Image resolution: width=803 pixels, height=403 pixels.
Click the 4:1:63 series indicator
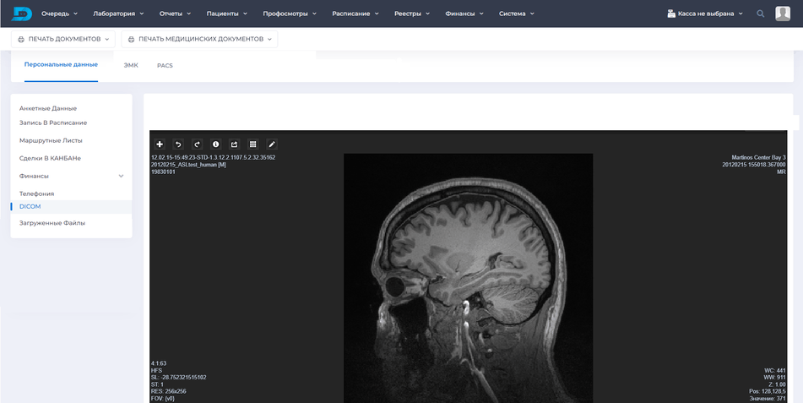click(159, 363)
